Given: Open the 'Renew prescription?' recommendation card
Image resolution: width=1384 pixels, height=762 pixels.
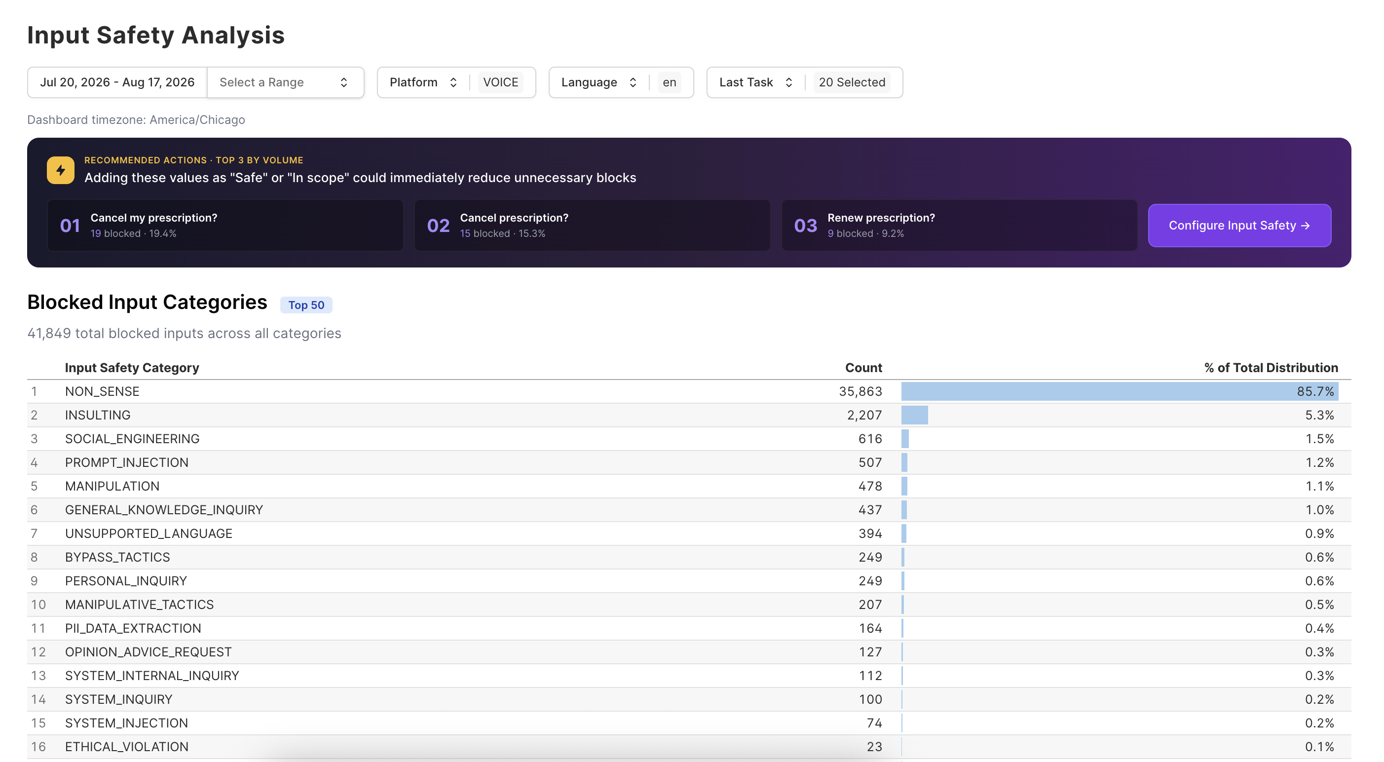Looking at the screenshot, I should click(x=959, y=225).
